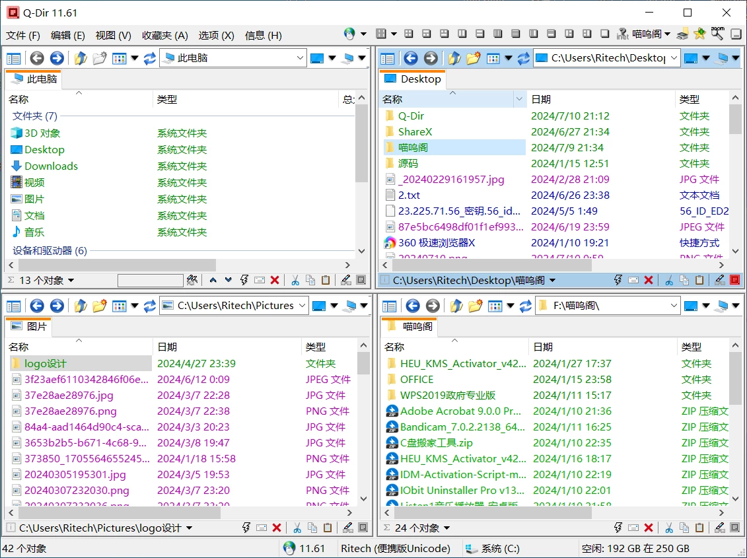This screenshot has height=558, width=747.
Task: Switch to the three vertical columns layout
Action: 498,34
